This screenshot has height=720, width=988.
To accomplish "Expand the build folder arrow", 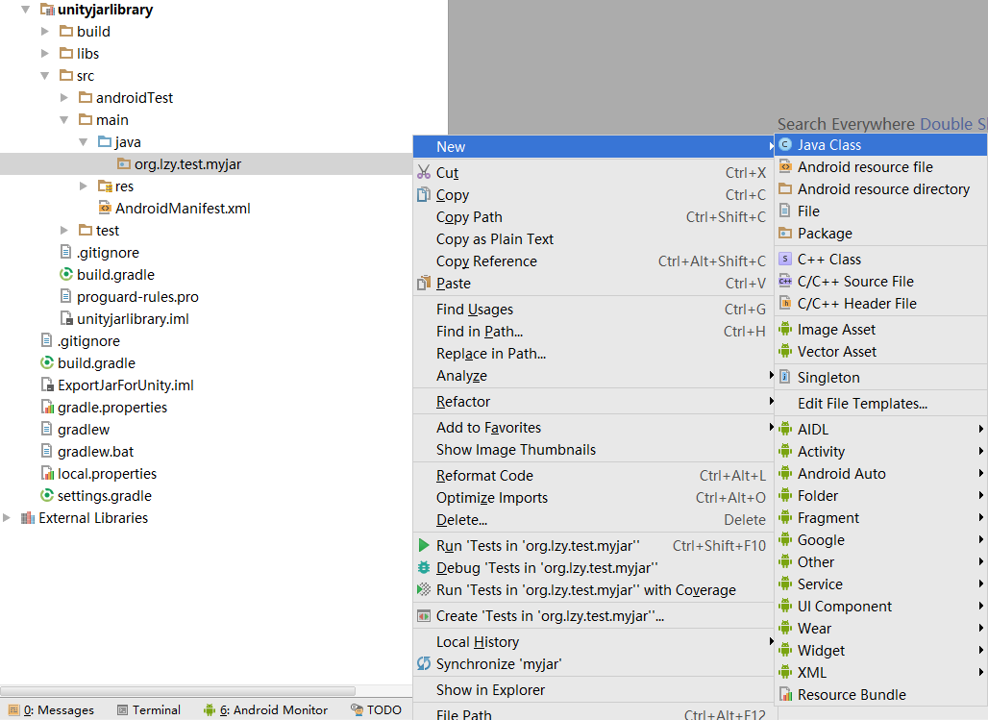I will [x=45, y=32].
